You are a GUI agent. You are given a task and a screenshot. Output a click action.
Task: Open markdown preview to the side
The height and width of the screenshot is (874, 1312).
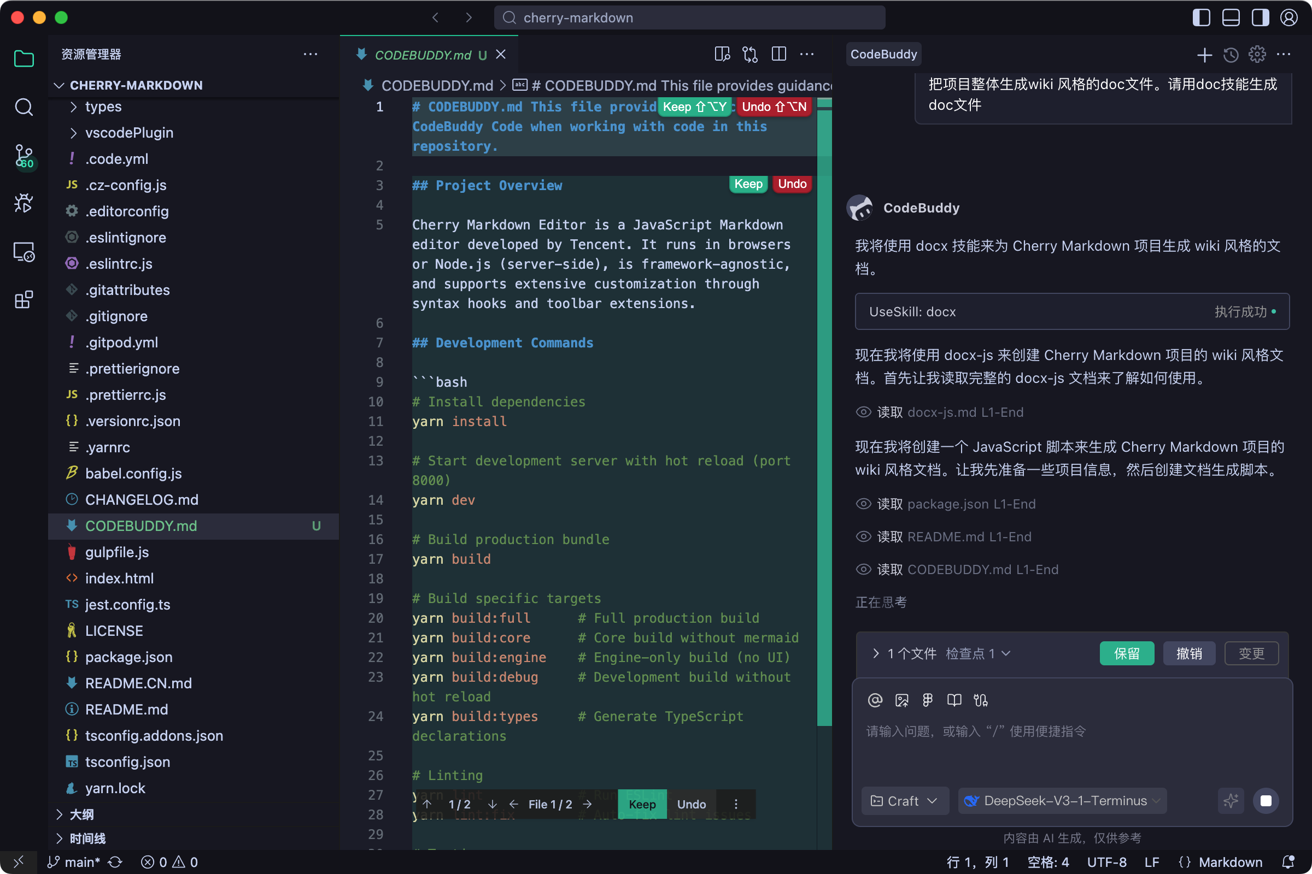[722, 54]
